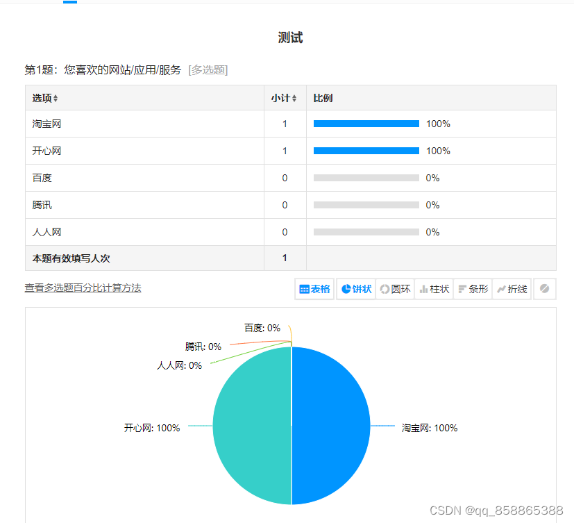Click the 淘宝网: 100% pie label

430,428
